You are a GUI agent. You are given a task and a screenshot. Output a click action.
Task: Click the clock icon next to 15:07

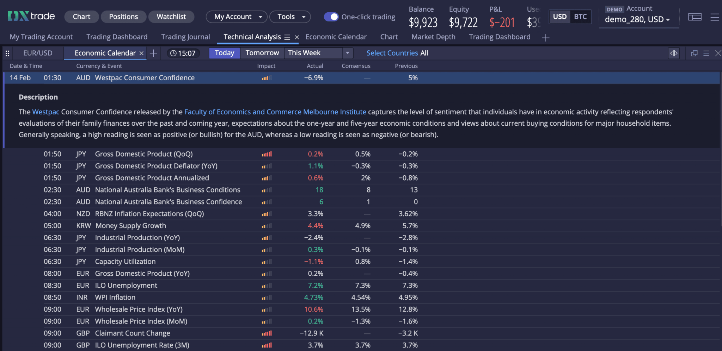173,53
